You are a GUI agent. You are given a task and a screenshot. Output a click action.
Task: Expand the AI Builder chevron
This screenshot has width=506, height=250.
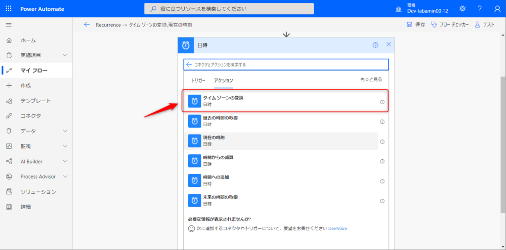coord(65,161)
